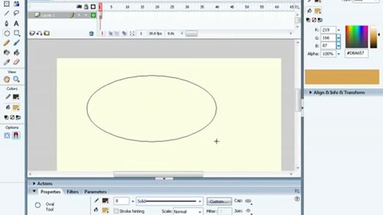This screenshot has width=383, height=215.
Task: Click the brightness slider in color mixer
Action: [x=373, y=36]
